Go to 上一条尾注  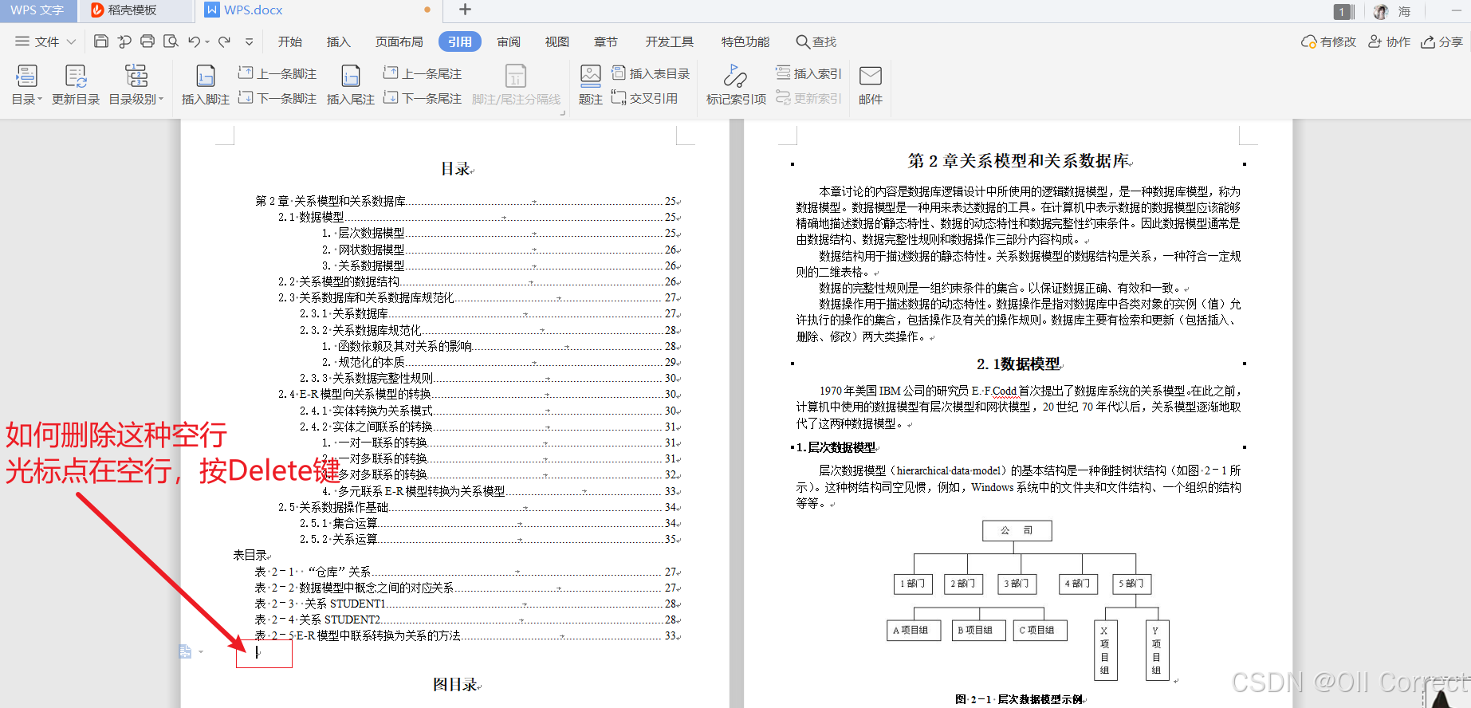tap(423, 73)
